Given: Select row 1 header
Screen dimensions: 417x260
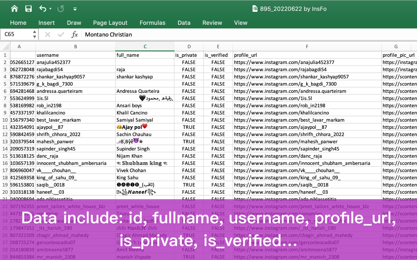Looking at the screenshot, I should [x=5, y=55].
